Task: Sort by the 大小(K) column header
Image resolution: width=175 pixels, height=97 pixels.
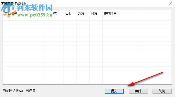Action: tap(54, 13)
